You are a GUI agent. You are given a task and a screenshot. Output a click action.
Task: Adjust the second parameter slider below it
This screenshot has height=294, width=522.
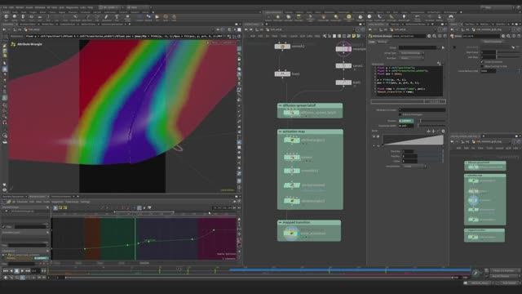(x=432, y=126)
